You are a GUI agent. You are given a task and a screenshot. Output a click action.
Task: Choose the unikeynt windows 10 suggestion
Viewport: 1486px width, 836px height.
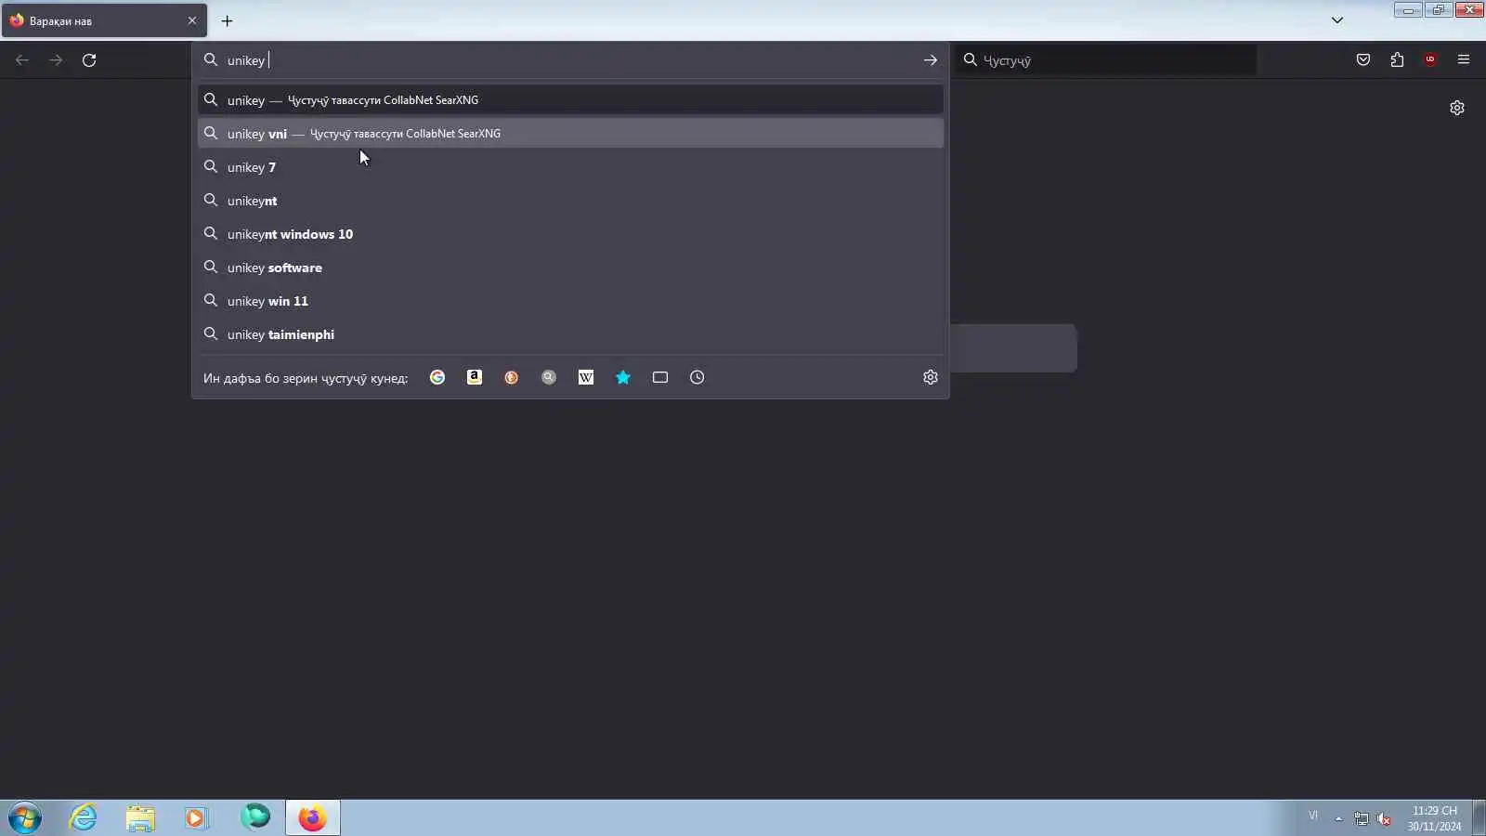click(x=570, y=234)
